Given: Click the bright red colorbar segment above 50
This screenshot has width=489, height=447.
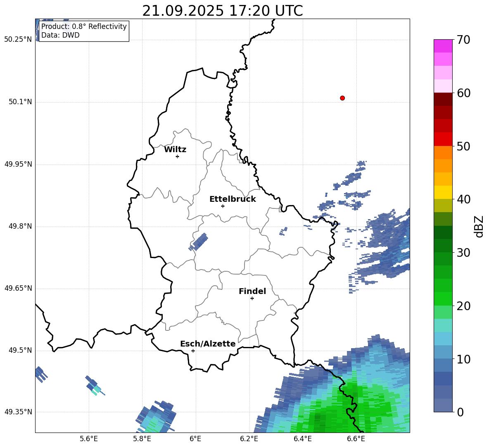Looking at the screenshot, I should 443,139.
